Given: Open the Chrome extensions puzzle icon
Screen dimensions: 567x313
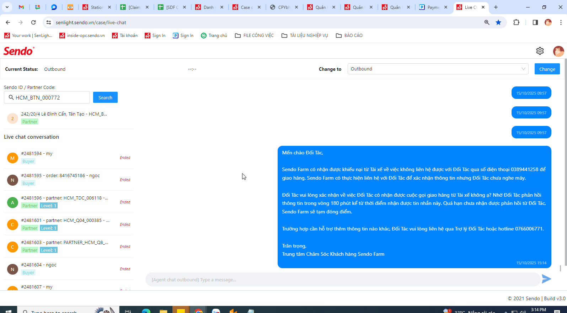Looking at the screenshot, I should point(517,22).
